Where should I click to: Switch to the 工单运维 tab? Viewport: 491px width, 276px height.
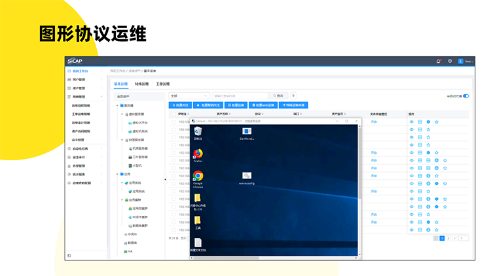click(162, 84)
